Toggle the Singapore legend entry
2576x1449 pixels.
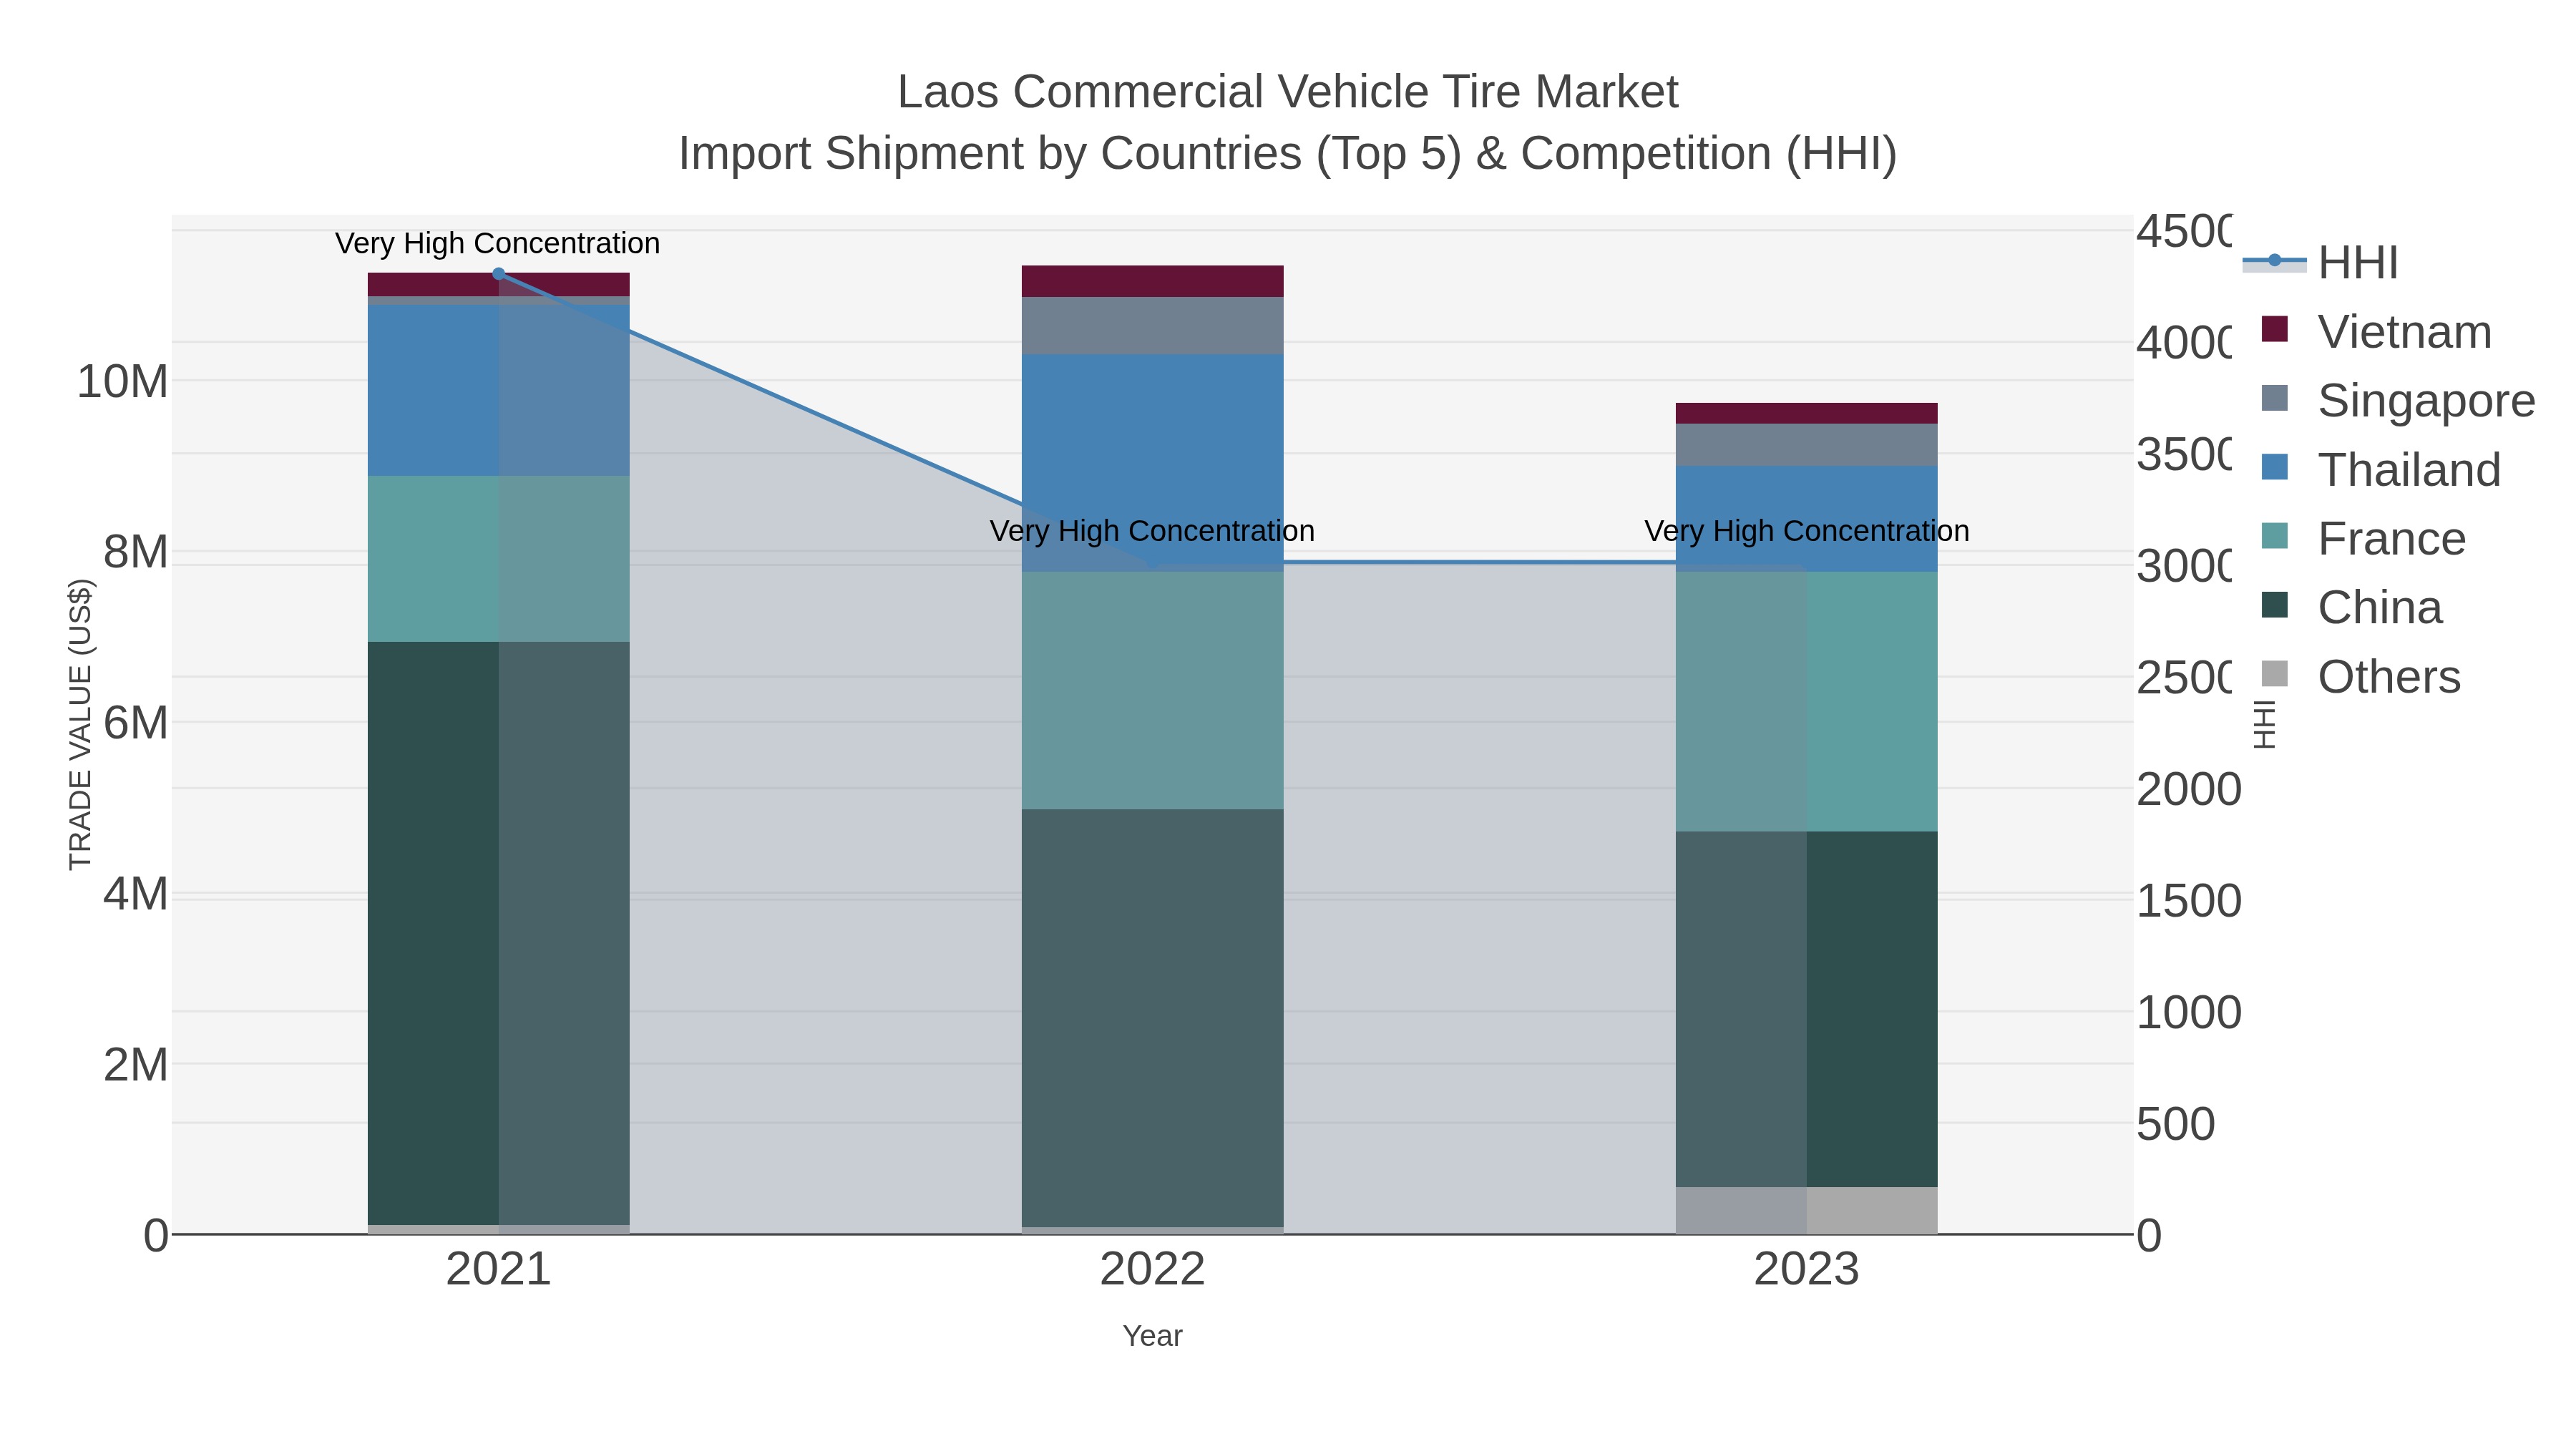point(2398,401)
